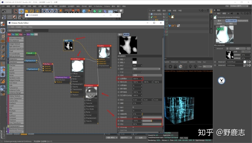Open the space dropdown in shader panel

tap(147, 75)
